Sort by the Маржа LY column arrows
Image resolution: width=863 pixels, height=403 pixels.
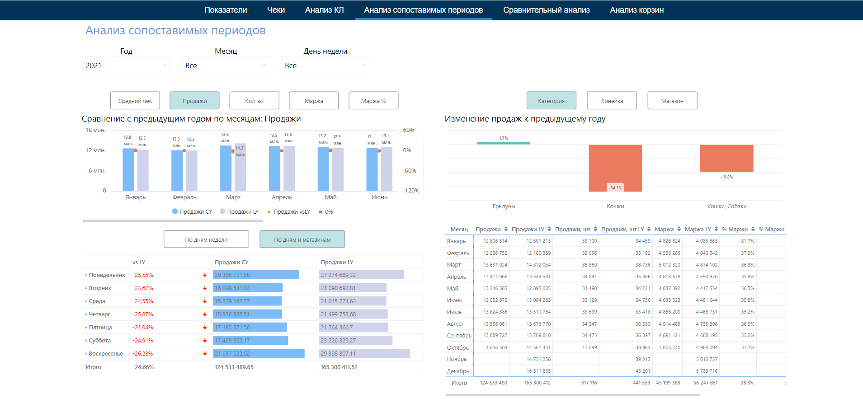(x=716, y=229)
